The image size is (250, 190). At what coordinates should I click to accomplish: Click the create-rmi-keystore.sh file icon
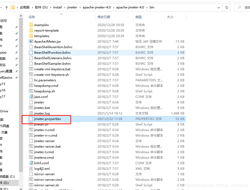point(31,74)
